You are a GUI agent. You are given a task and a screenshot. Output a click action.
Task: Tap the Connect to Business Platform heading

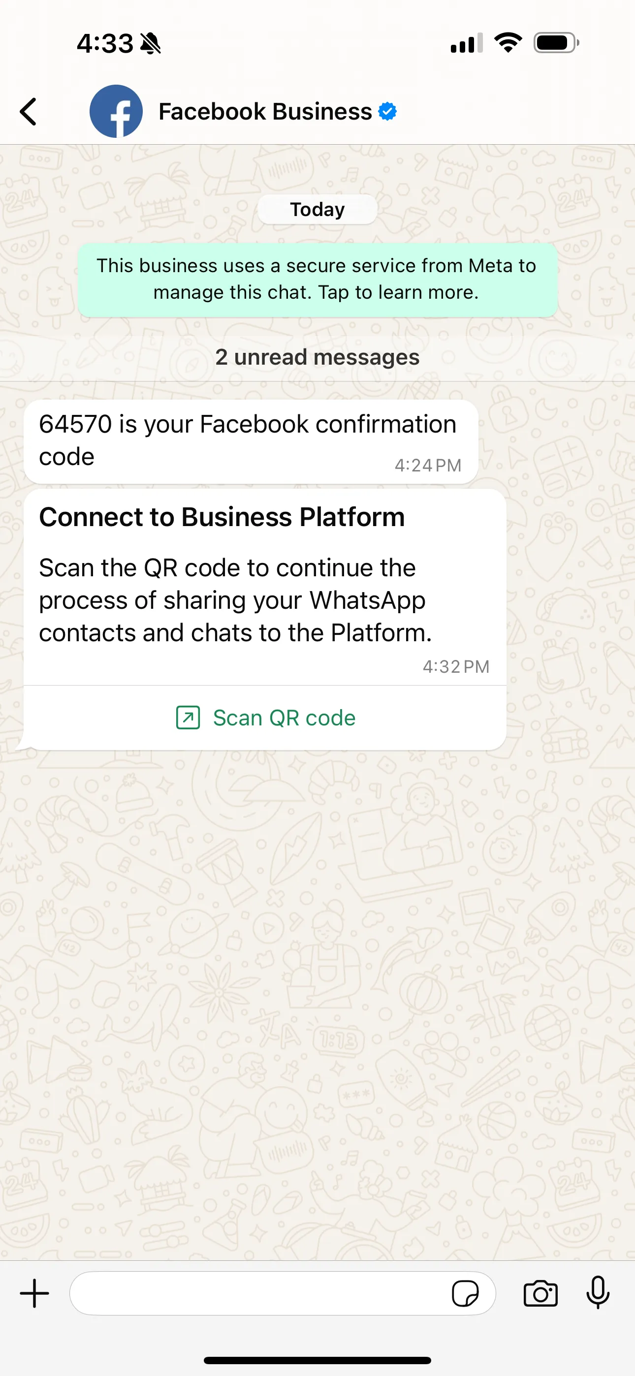(x=222, y=517)
